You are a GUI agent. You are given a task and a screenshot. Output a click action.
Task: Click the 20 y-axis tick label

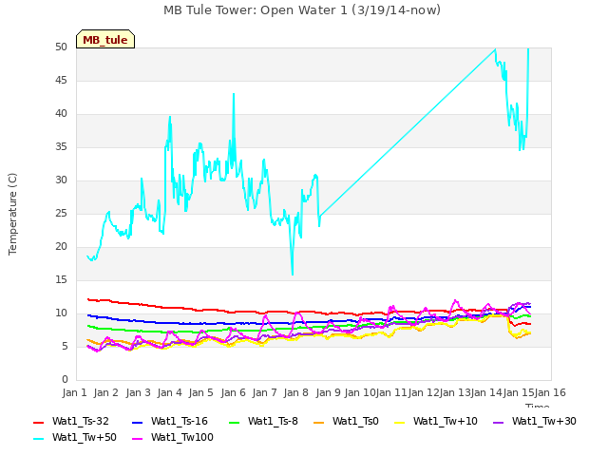(61, 247)
